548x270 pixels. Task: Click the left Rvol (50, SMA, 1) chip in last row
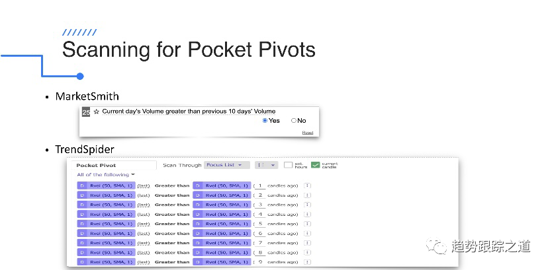(110, 262)
